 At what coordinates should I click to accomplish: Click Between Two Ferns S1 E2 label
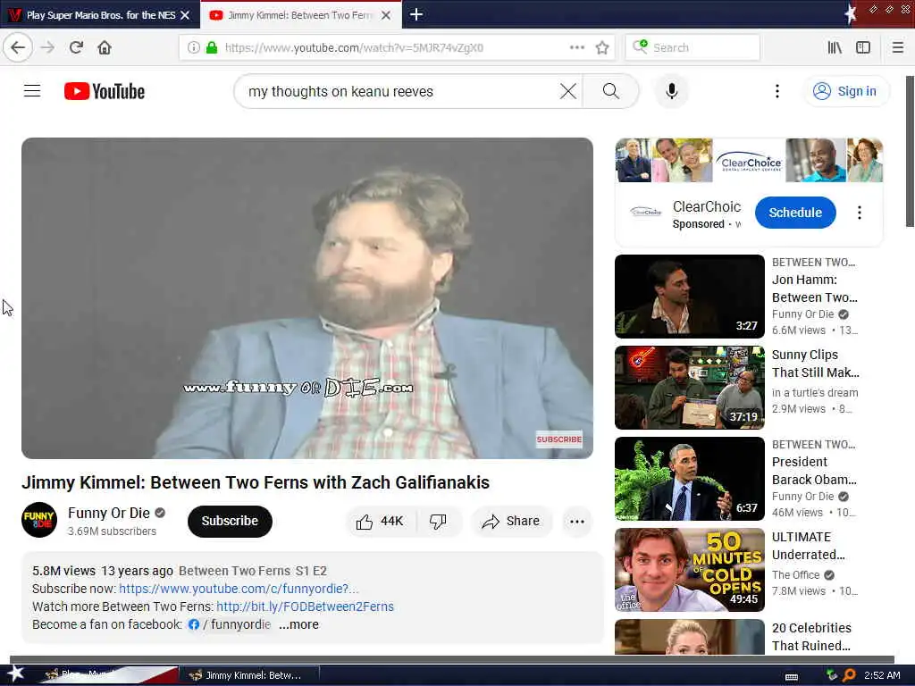(x=253, y=571)
